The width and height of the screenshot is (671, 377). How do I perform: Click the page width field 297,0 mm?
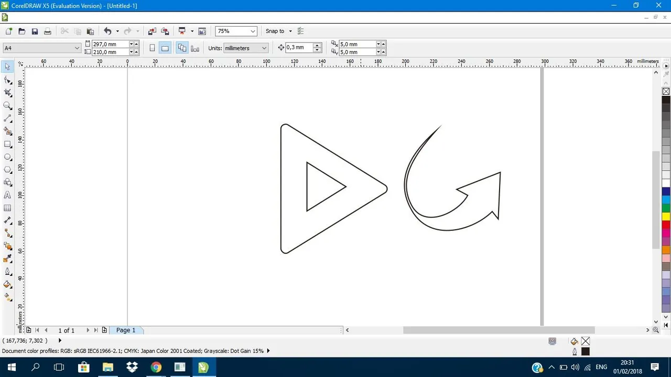(110, 45)
